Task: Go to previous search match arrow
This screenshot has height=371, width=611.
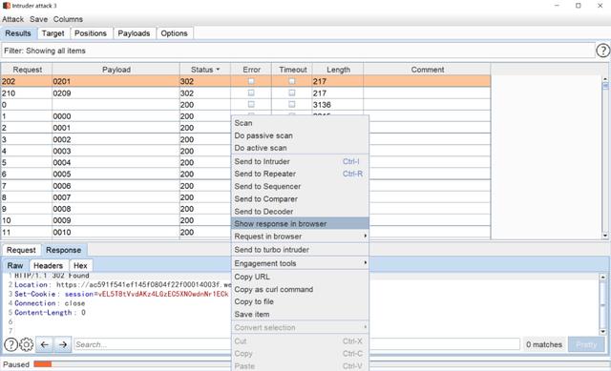Action: tap(45, 344)
